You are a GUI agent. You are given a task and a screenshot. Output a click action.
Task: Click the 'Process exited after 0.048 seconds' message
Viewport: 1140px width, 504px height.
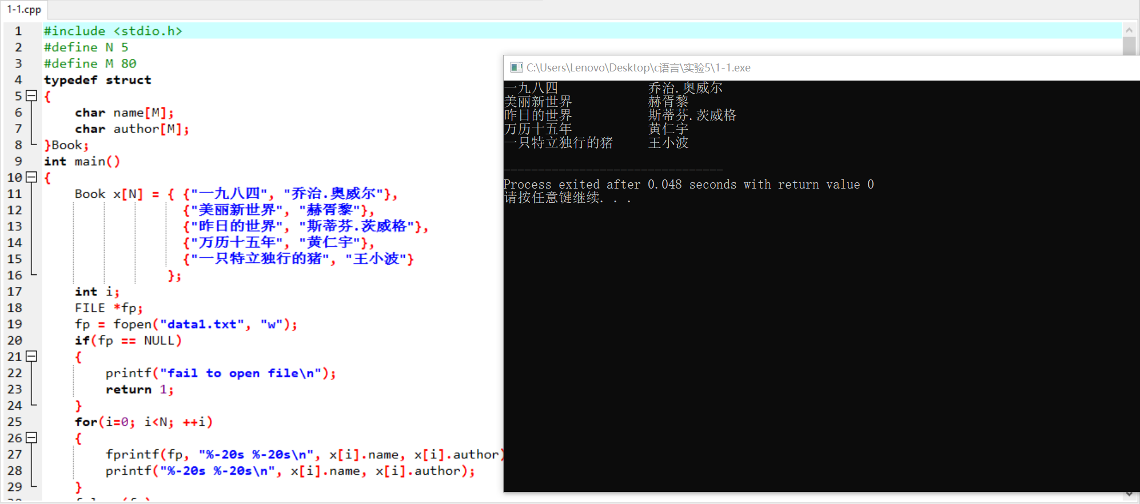click(689, 185)
